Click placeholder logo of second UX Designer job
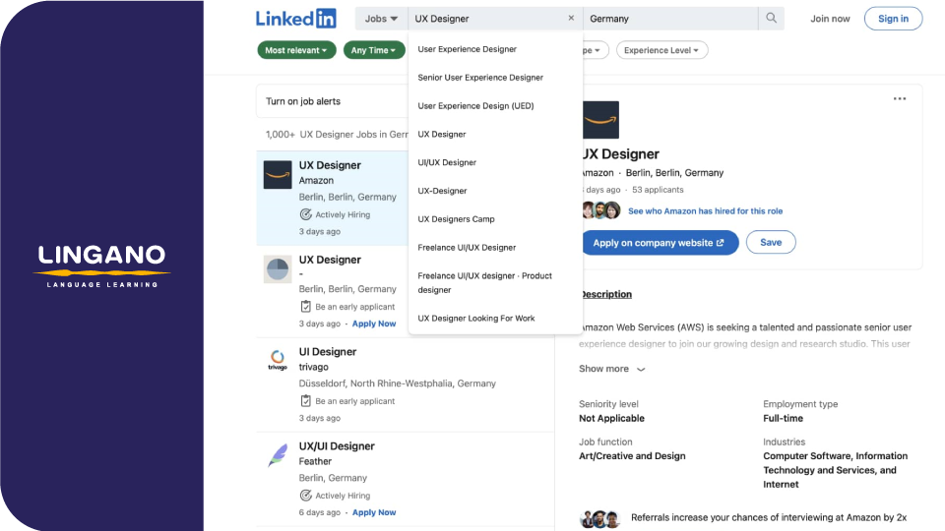Viewport: 945px width, 531px height. pyautogui.click(x=278, y=269)
